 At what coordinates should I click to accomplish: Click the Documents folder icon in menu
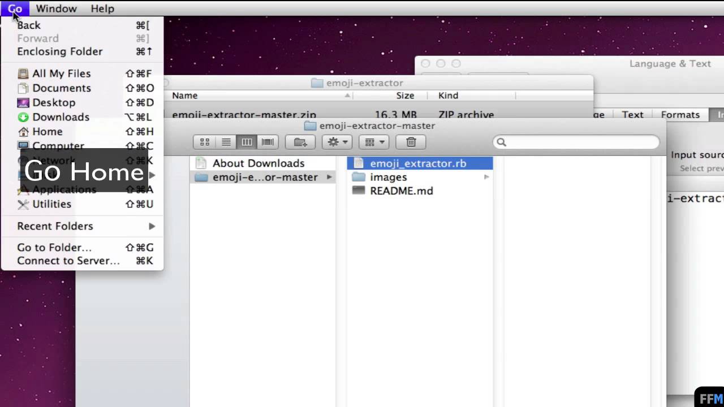click(23, 88)
